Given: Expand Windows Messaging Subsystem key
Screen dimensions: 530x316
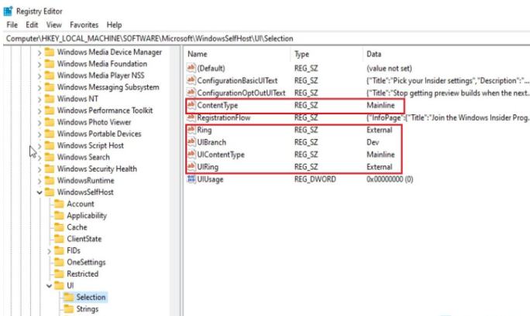Looking at the screenshot, I should click(40, 88).
